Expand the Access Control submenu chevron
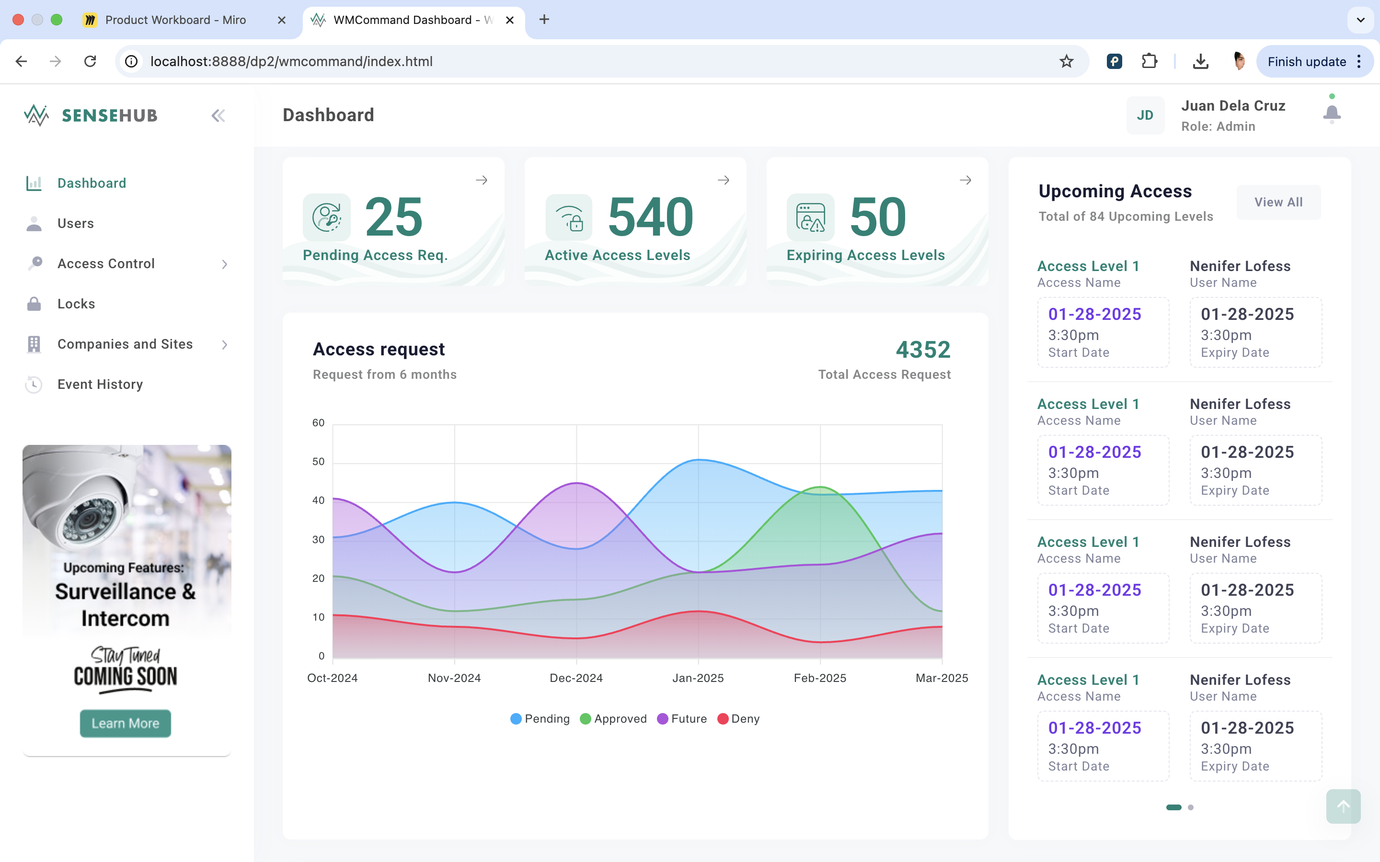This screenshot has width=1380, height=862. (224, 264)
